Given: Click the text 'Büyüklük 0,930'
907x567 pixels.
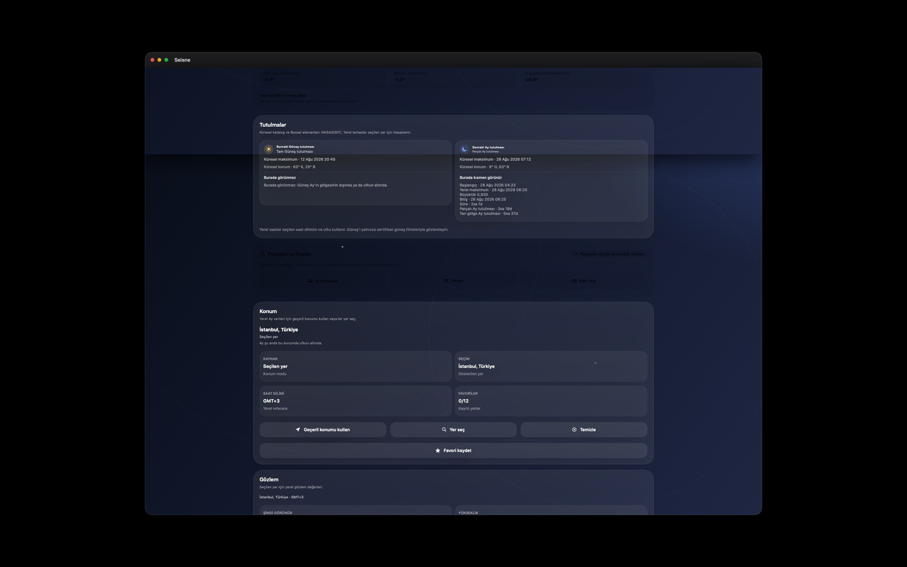Looking at the screenshot, I should pyautogui.click(x=474, y=195).
